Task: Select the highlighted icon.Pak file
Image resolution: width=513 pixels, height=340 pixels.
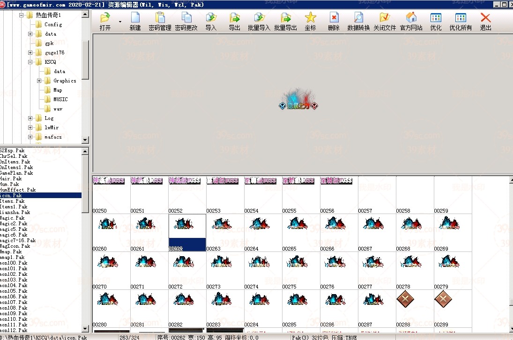Action: click(41, 195)
